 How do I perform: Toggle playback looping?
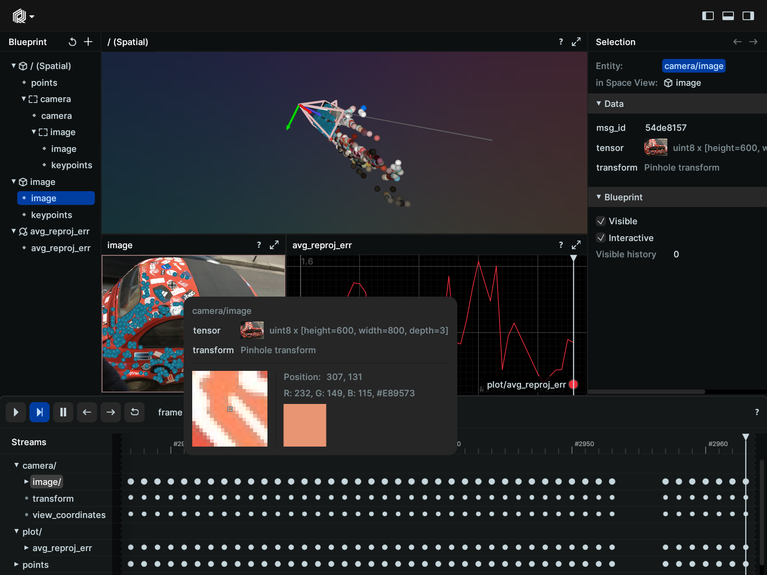[135, 412]
